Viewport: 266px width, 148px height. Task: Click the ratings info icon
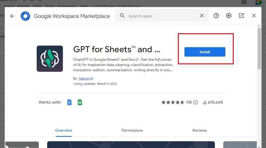[196, 102]
